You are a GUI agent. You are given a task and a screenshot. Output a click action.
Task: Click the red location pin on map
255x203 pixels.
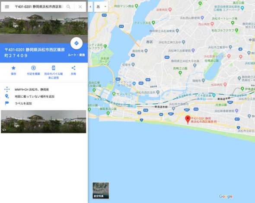pos(188,120)
